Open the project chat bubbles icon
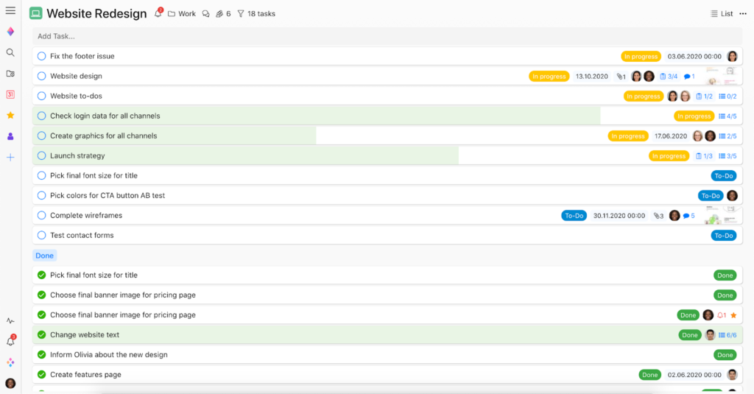Image resolution: width=754 pixels, height=394 pixels. click(x=206, y=14)
